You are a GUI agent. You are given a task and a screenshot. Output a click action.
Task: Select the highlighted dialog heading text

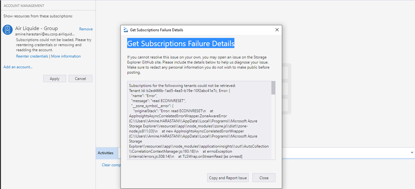click(x=181, y=43)
